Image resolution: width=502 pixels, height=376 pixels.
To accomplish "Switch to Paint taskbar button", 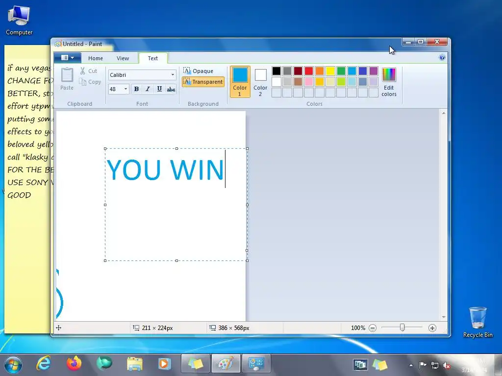I will point(226,364).
